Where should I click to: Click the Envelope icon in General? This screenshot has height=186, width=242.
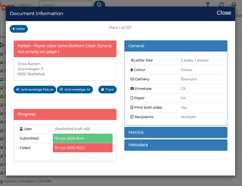pyautogui.click(x=132, y=89)
